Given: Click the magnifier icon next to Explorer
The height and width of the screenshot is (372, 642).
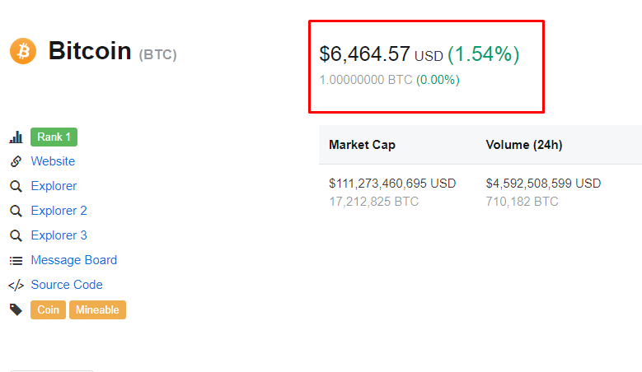Looking at the screenshot, I should click(16, 186).
